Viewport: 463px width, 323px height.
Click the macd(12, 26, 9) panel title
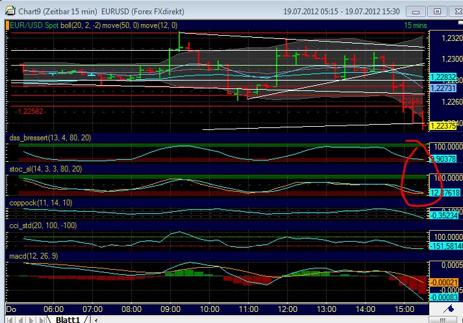[33, 256]
